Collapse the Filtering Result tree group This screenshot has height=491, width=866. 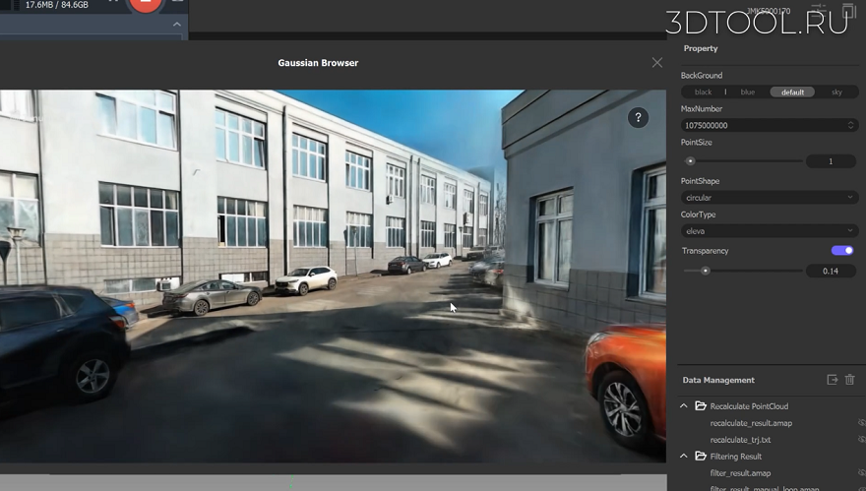(684, 457)
